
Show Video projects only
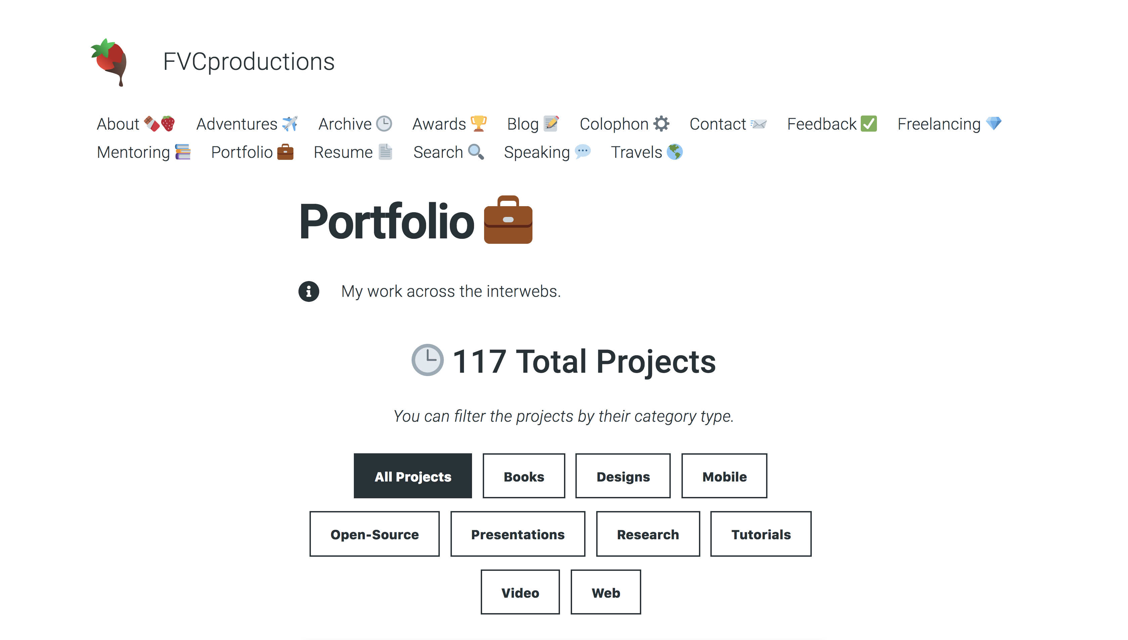point(520,592)
